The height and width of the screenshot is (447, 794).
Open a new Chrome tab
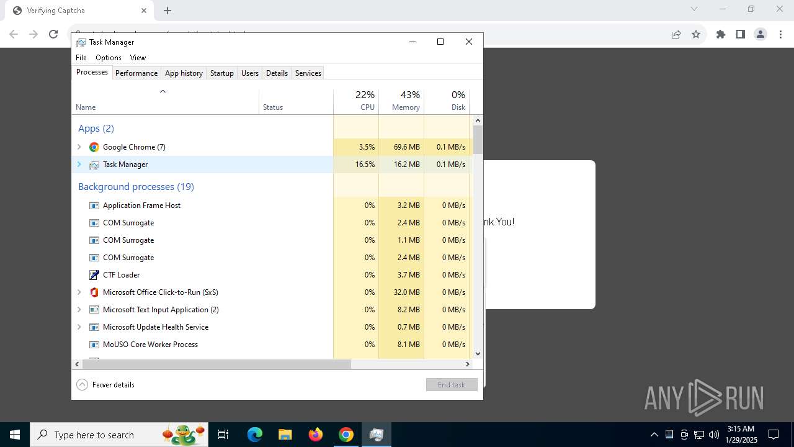click(x=167, y=11)
